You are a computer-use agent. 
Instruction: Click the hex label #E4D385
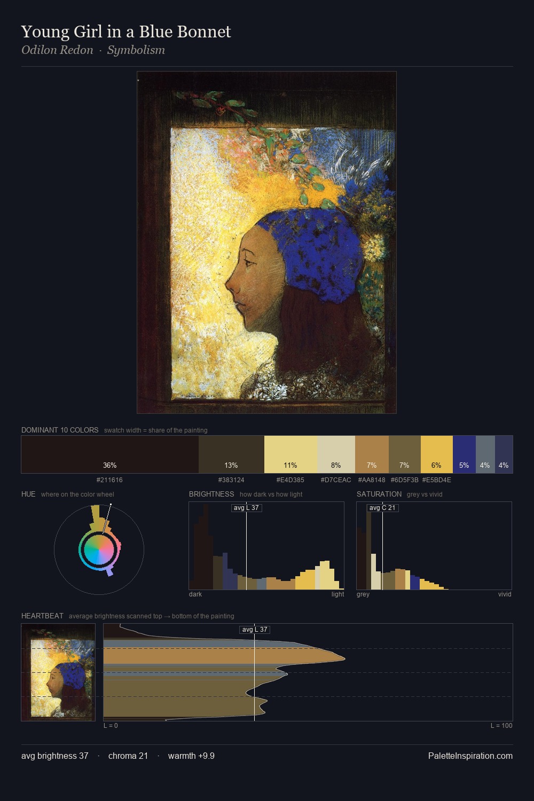(290, 480)
